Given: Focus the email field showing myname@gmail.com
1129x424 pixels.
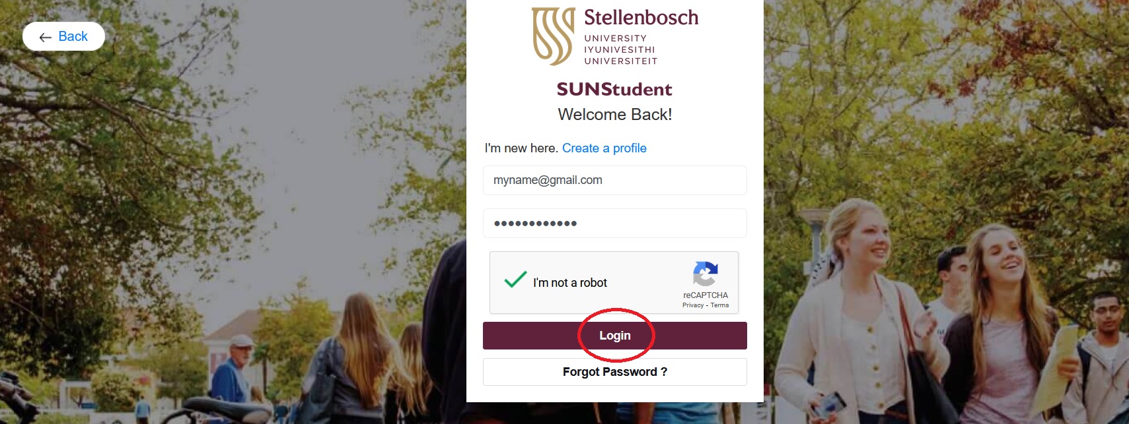Looking at the screenshot, I should click(614, 181).
